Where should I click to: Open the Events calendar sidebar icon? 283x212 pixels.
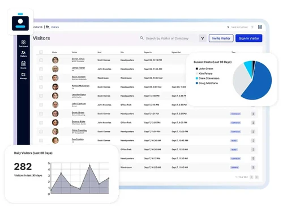point(23,65)
